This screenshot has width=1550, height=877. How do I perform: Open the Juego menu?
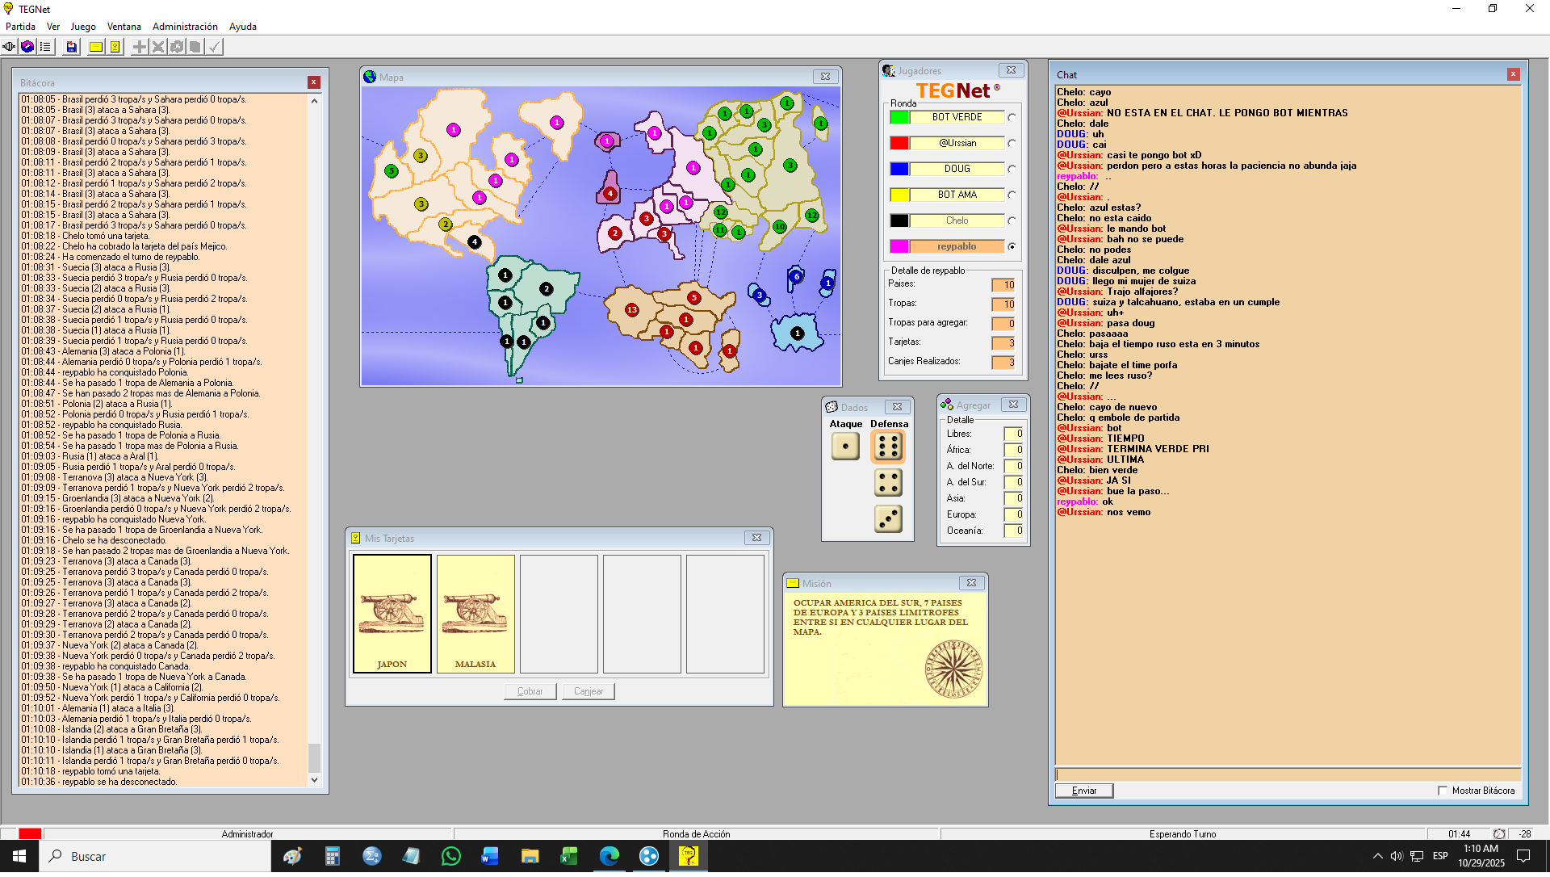[x=83, y=27]
